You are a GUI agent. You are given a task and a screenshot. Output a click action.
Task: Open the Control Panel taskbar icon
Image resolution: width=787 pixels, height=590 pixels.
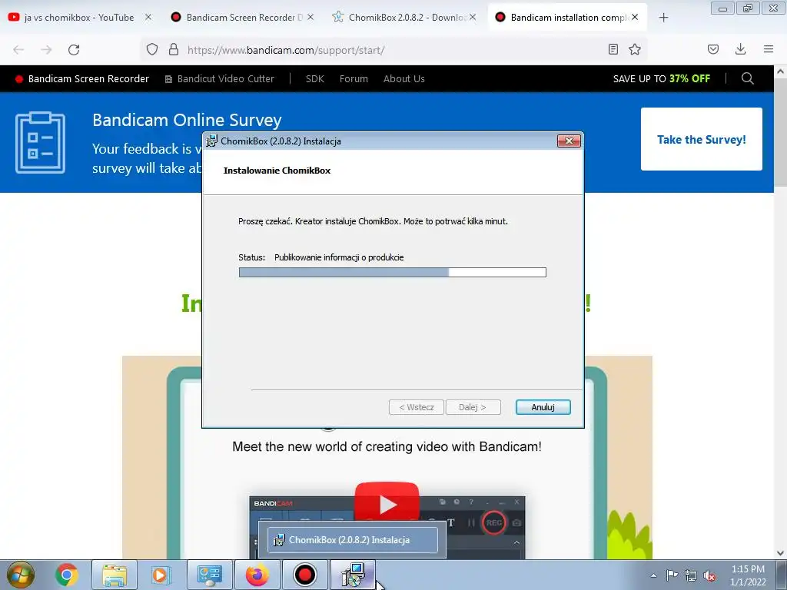[x=210, y=575]
